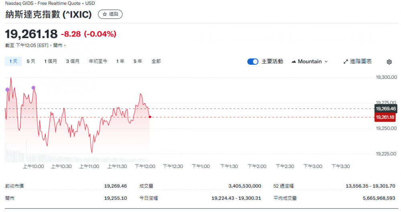Select the 5年 range tab
Viewport: 401px width, 212px height.
138,61
